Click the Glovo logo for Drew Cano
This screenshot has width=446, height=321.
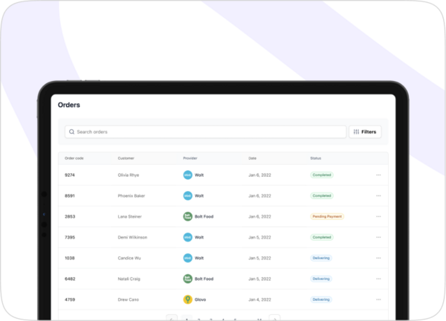click(x=187, y=299)
